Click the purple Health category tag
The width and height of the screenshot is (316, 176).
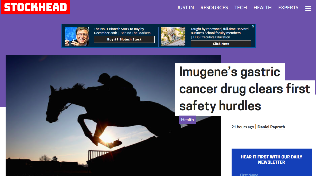188,120
